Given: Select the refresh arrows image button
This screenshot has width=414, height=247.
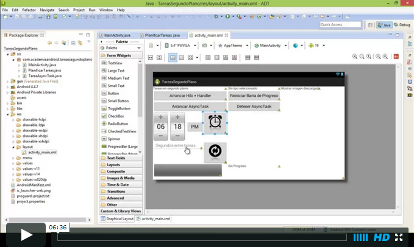Looking at the screenshot, I should point(215,152).
